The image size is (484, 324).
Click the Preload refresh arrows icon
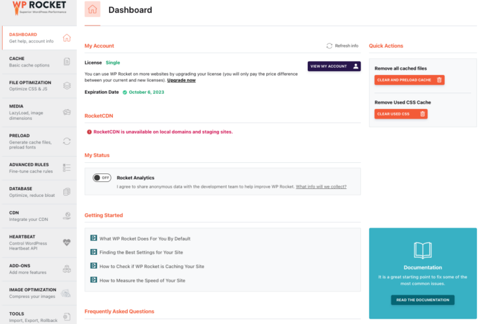click(x=67, y=141)
